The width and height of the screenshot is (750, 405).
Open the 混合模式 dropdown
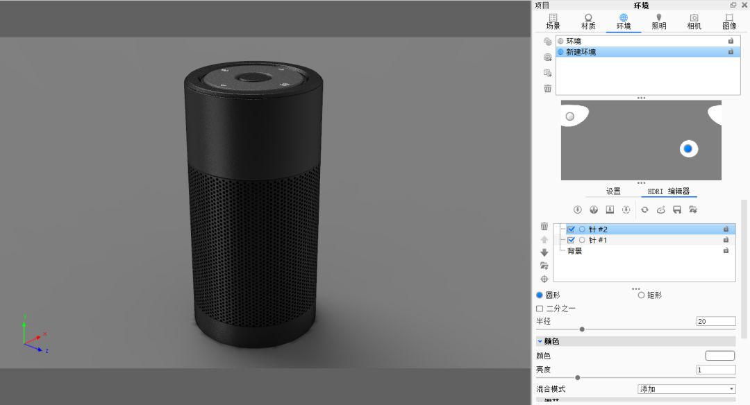click(x=686, y=389)
